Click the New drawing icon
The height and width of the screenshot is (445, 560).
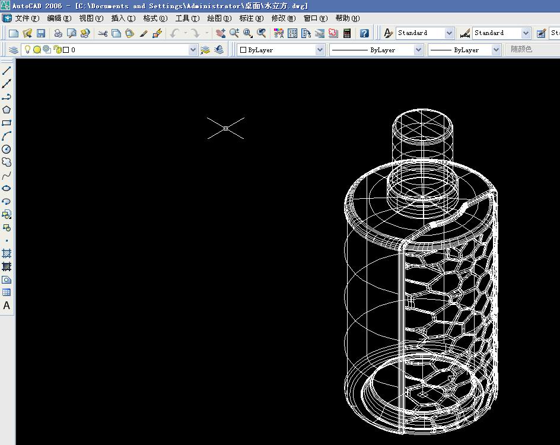(x=13, y=33)
